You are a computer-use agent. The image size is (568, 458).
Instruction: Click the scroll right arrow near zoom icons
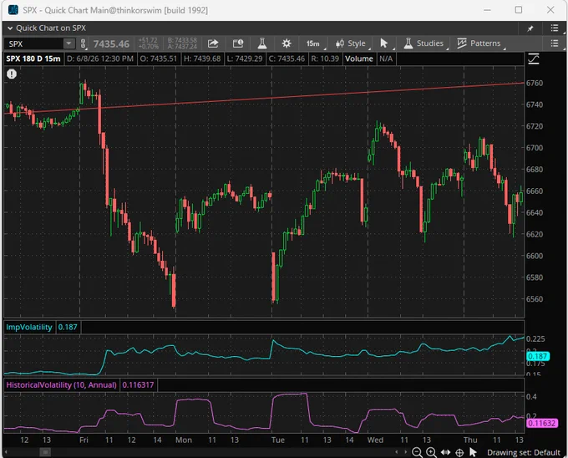point(405,452)
